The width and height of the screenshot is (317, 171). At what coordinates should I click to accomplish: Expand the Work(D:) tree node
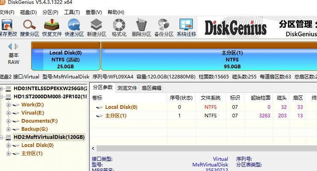tap(8, 105)
